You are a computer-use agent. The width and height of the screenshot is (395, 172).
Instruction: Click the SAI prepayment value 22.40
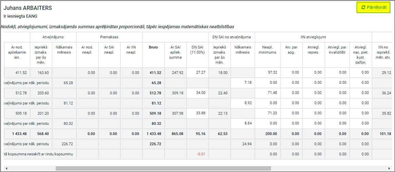[x=223, y=93]
